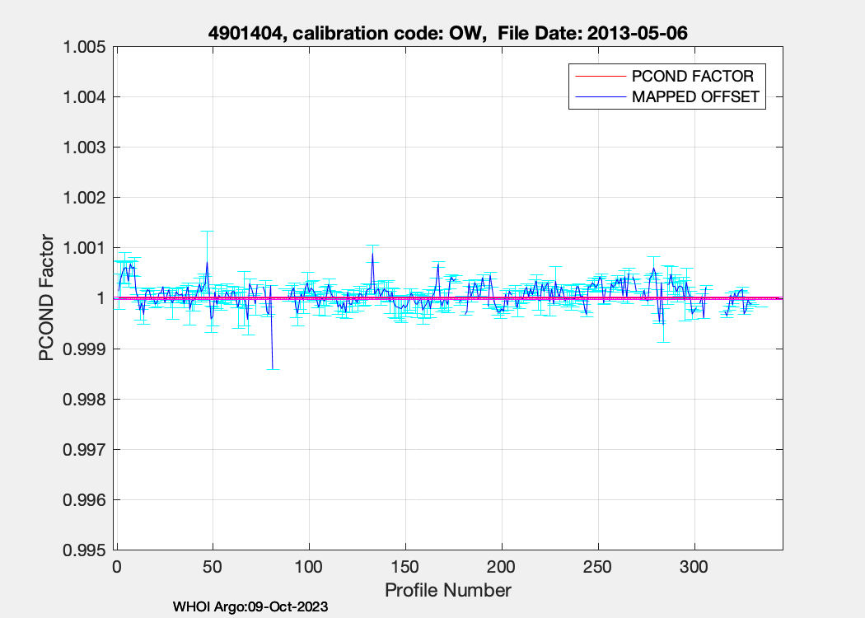Click the 50 x-axis tick label

click(213, 568)
